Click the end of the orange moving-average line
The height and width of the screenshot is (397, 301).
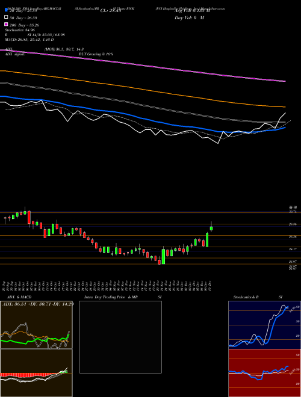click(285, 107)
